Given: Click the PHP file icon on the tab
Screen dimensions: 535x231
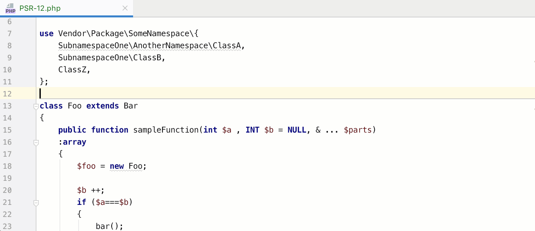Looking at the screenshot, I should point(10,8).
